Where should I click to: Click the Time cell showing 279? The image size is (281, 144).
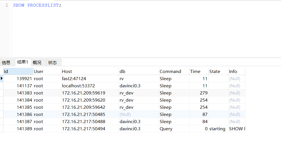[x=203, y=93]
